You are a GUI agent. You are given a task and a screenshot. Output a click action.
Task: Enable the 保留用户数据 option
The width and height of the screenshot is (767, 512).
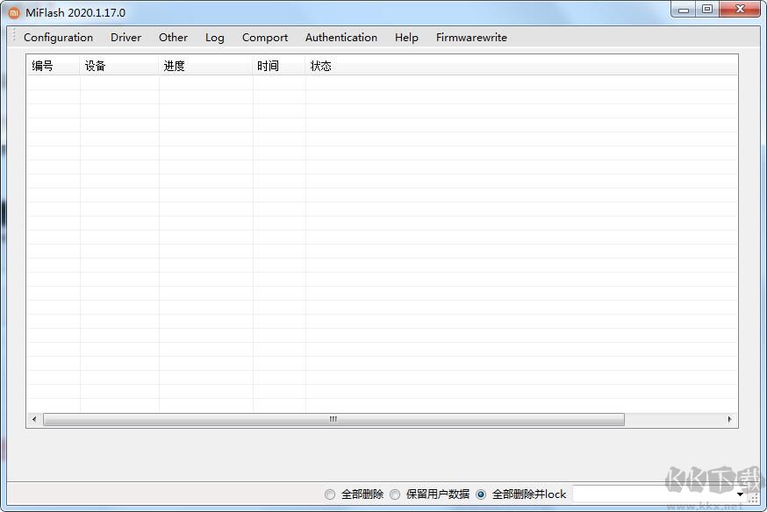click(395, 494)
